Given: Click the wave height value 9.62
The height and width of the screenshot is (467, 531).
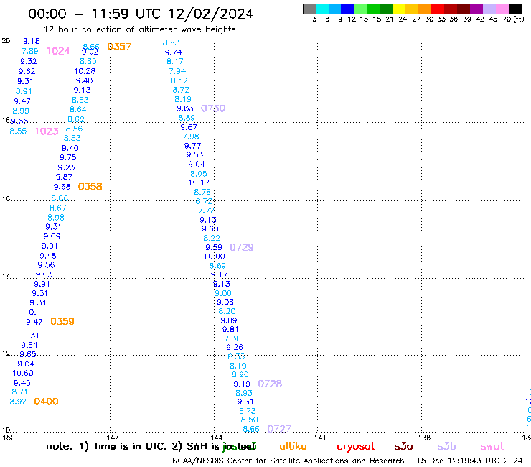Looking at the screenshot, I should coord(27,71).
